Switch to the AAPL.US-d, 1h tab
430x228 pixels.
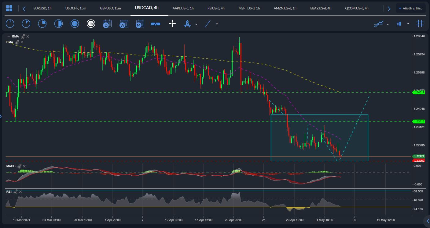(x=183, y=8)
